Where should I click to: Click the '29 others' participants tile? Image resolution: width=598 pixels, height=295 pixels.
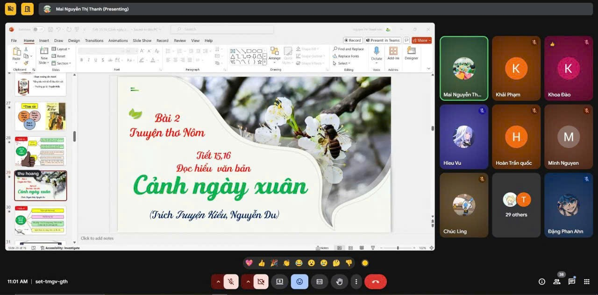[x=516, y=205]
